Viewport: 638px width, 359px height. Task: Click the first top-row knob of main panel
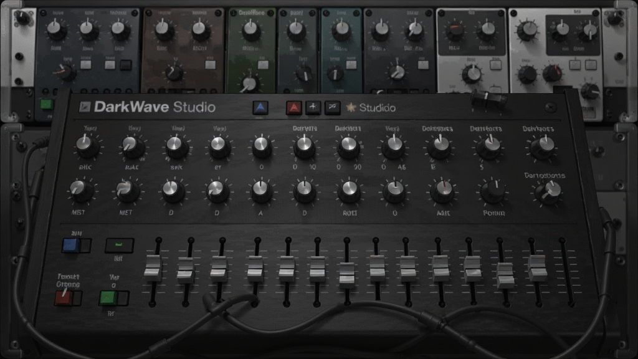pyautogui.click(x=86, y=146)
